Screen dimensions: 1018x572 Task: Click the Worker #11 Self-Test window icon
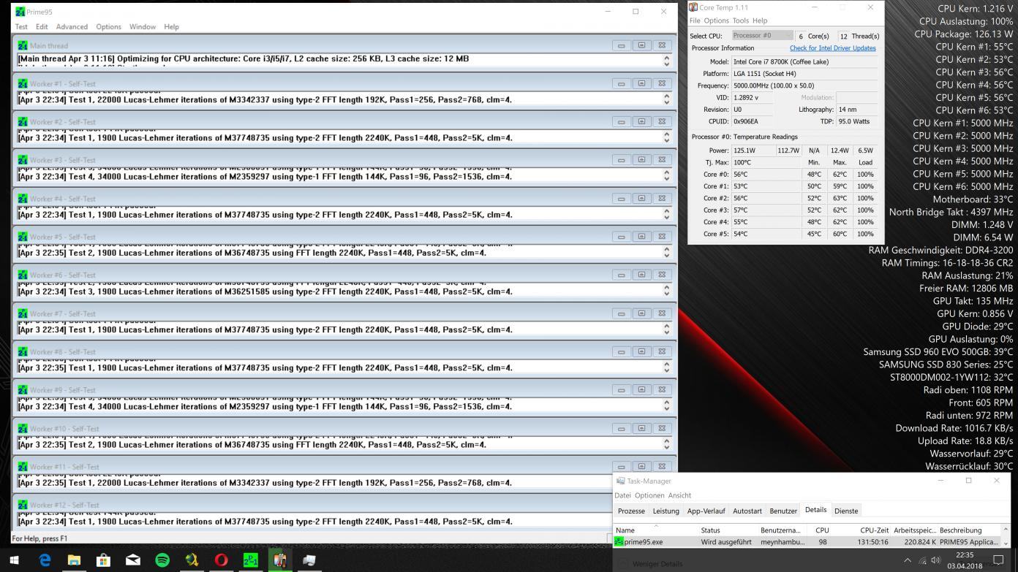pos(23,467)
